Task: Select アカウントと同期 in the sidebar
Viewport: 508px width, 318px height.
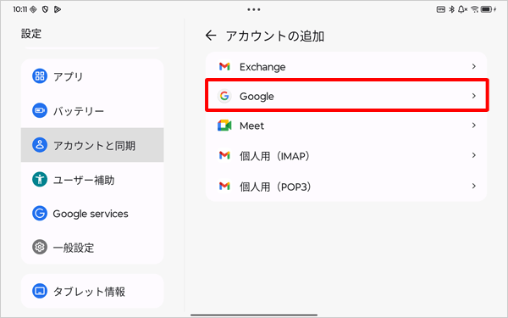Action: [x=92, y=145]
